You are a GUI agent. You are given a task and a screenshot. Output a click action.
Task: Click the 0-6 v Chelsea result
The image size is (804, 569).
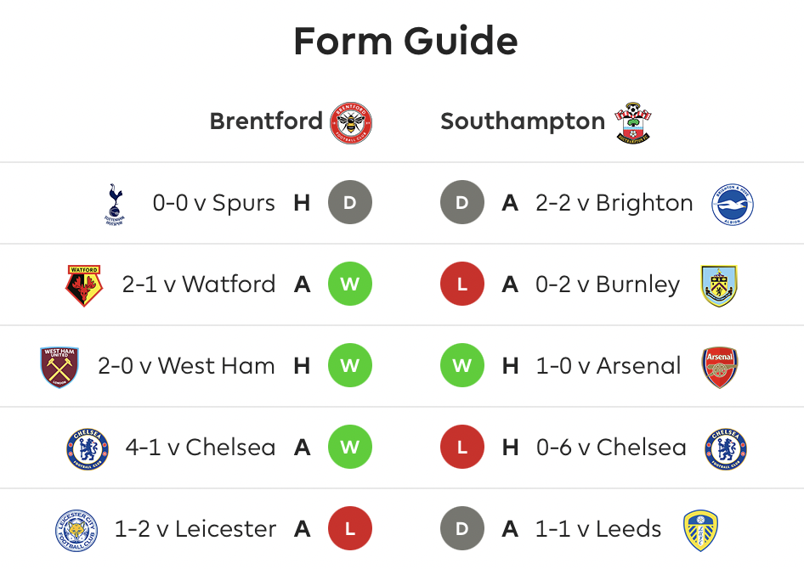point(611,447)
